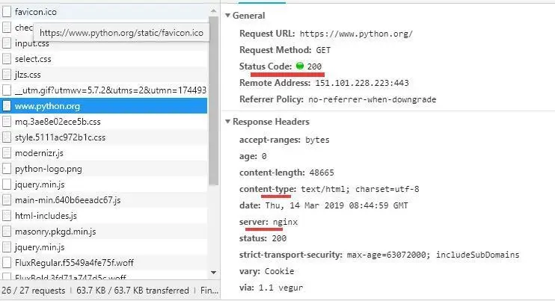The width and height of the screenshot is (555, 301).
Task: Click the content-length 48665 value
Action: coord(322,173)
